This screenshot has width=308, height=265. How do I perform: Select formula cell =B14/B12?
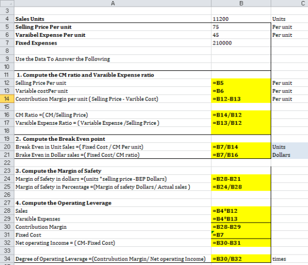click(x=241, y=115)
